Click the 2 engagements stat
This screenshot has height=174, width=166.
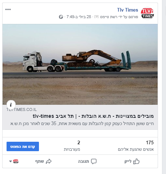pyautogui.click(x=72, y=146)
